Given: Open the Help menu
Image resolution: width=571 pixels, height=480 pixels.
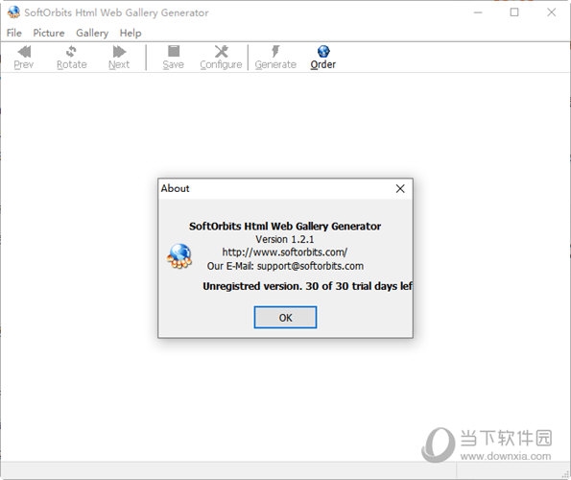Looking at the screenshot, I should (131, 34).
